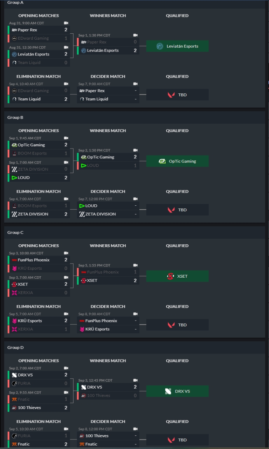The width and height of the screenshot is (269, 449).
Task: Click Leviatán Esports logo in green qualified box
Action: pyautogui.click(x=160, y=46)
